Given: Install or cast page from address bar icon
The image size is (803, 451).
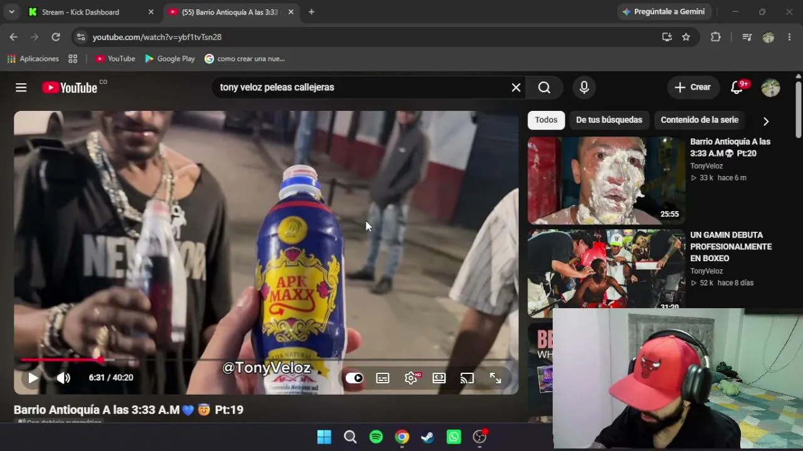Looking at the screenshot, I should coord(667,37).
